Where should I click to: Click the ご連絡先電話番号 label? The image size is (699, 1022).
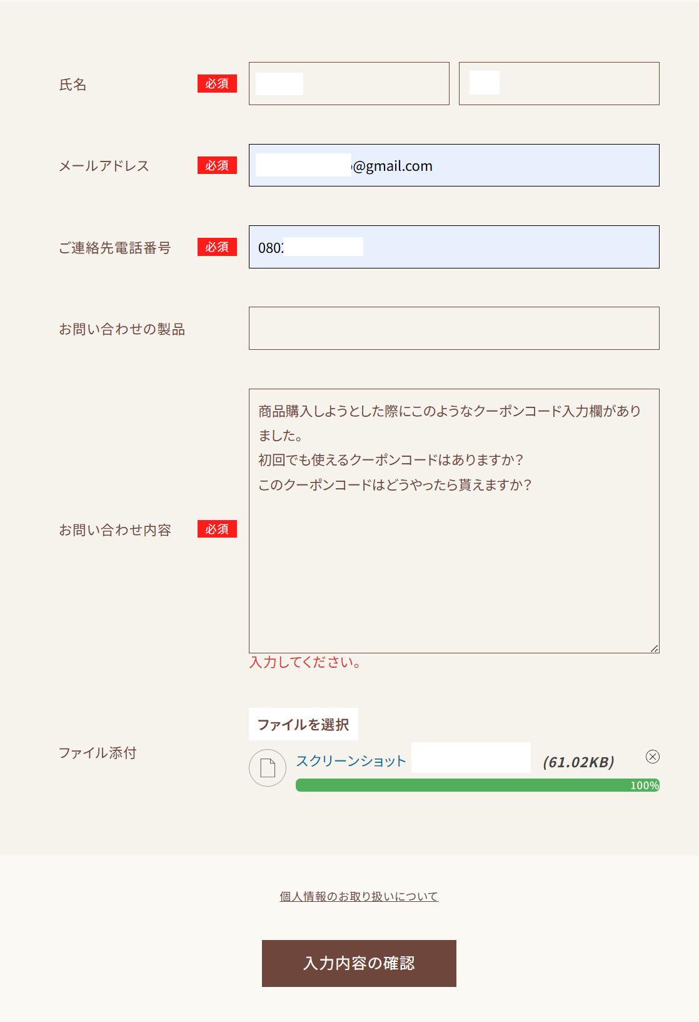click(115, 248)
